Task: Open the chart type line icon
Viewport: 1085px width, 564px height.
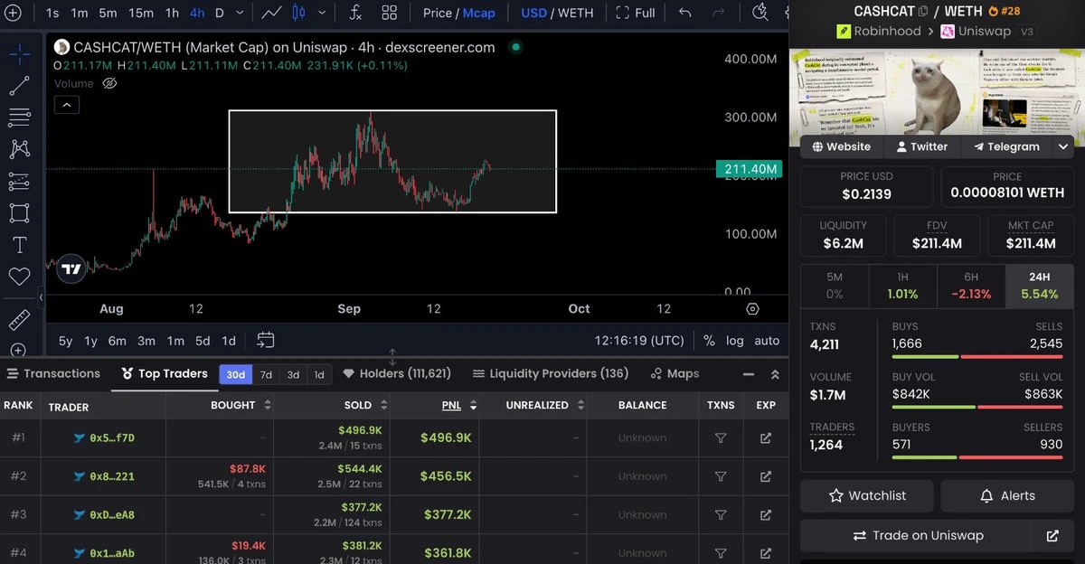Action: click(x=270, y=13)
